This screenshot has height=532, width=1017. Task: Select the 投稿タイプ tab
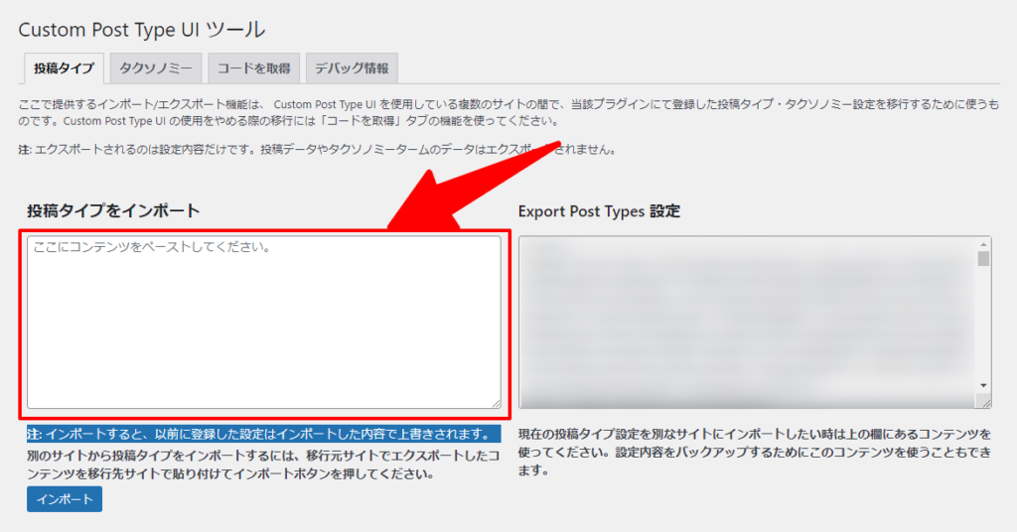64,68
